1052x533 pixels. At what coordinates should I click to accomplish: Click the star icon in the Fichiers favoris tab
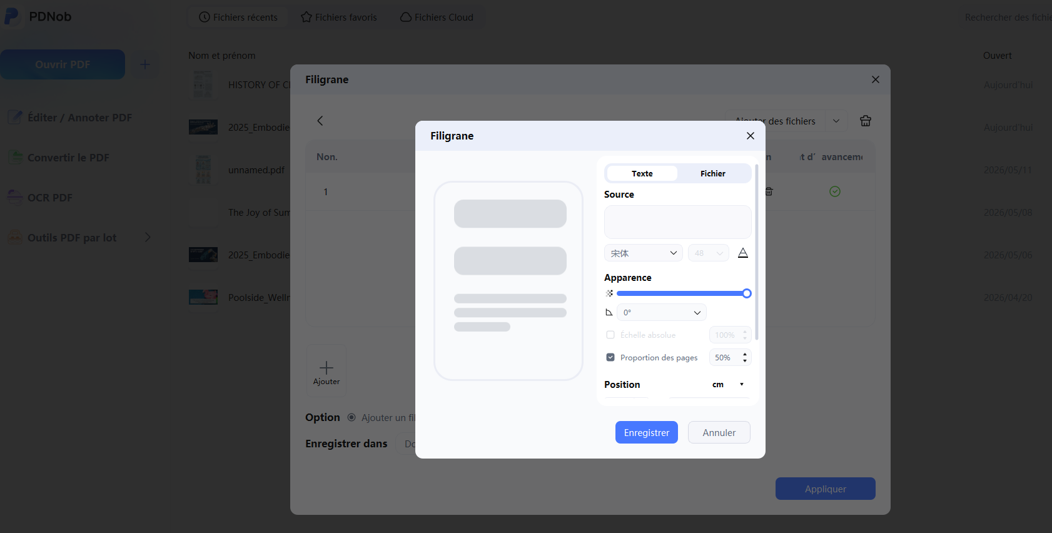tap(306, 17)
